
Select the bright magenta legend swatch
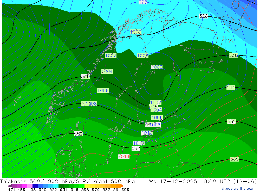click(x=25, y=186)
